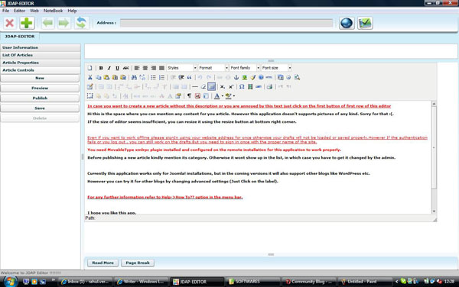The image size is (459, 287).
Task: Click the red X stop icon
Action: pos(10,23)
